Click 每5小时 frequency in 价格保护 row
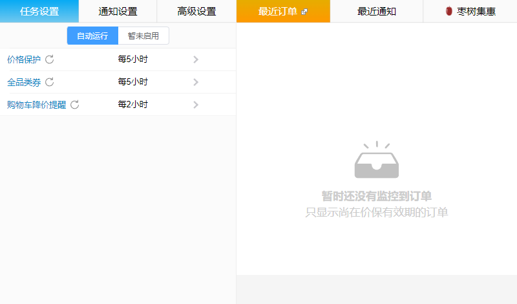This screenshot has height=304, width=517. (133, 60)
